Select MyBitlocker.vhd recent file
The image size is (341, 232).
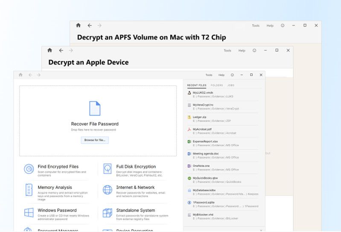point(223,216)
